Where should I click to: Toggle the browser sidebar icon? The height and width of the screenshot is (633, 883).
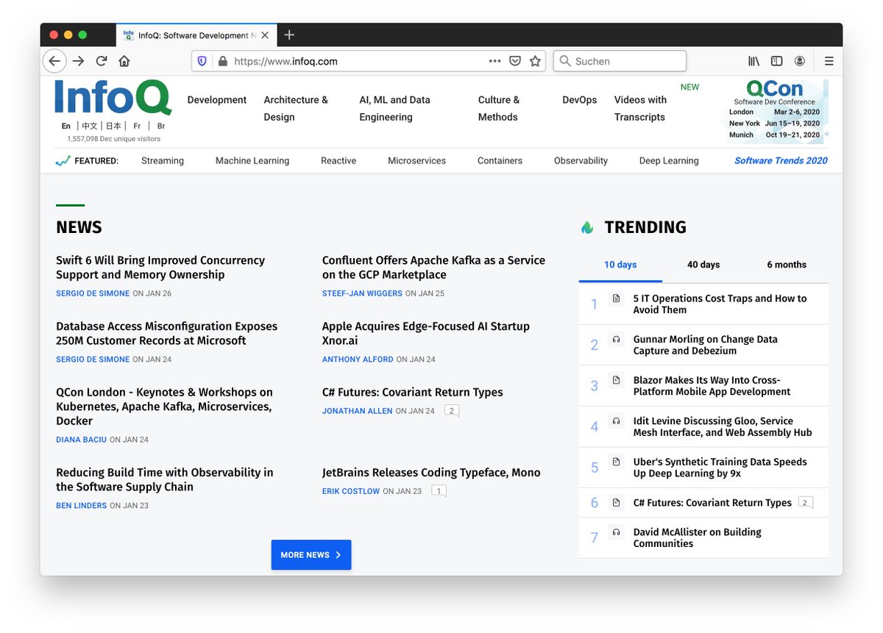click(776, 61)
